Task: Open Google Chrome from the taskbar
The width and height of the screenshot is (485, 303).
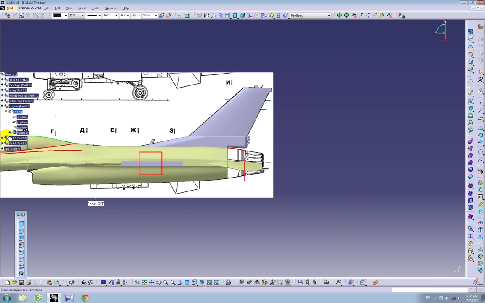Action: [85, 298]
